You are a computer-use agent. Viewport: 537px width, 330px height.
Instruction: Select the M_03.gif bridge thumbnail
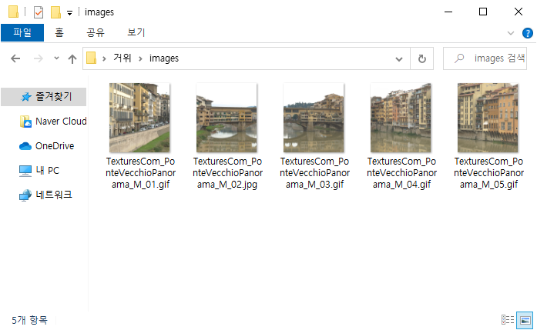[314, 118]
